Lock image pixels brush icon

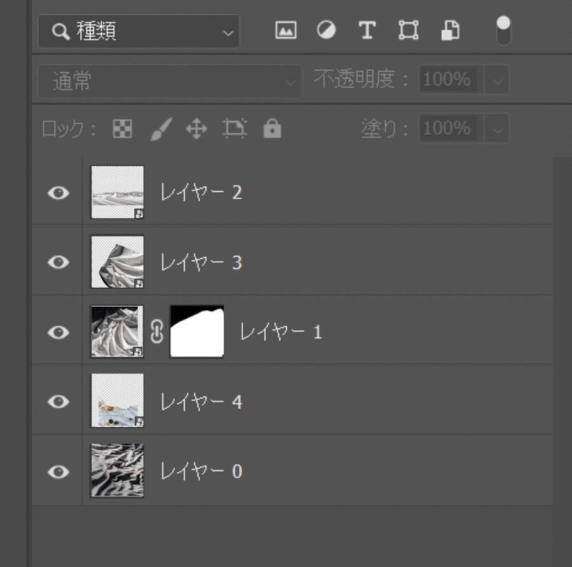(161, 130)
